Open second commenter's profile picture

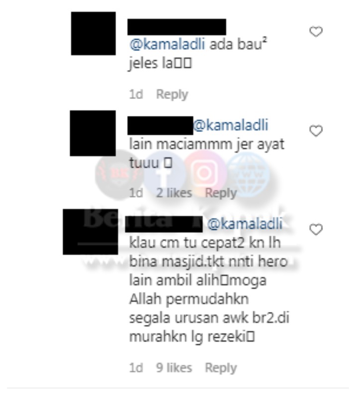93,133
